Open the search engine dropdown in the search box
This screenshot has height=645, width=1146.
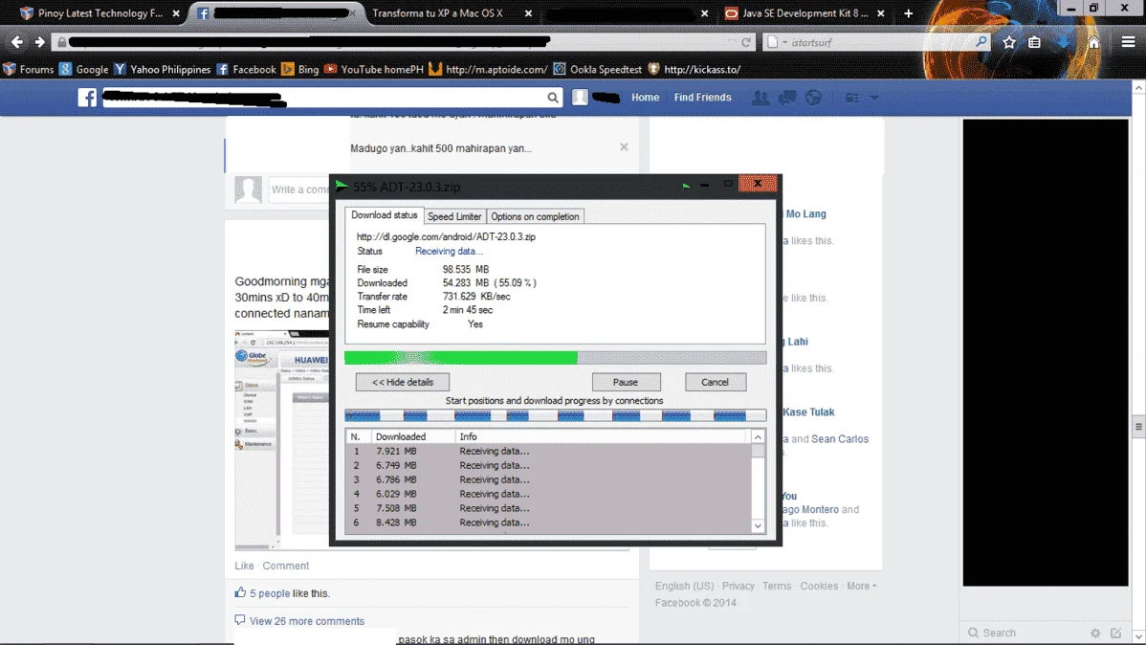pos(784,42)
